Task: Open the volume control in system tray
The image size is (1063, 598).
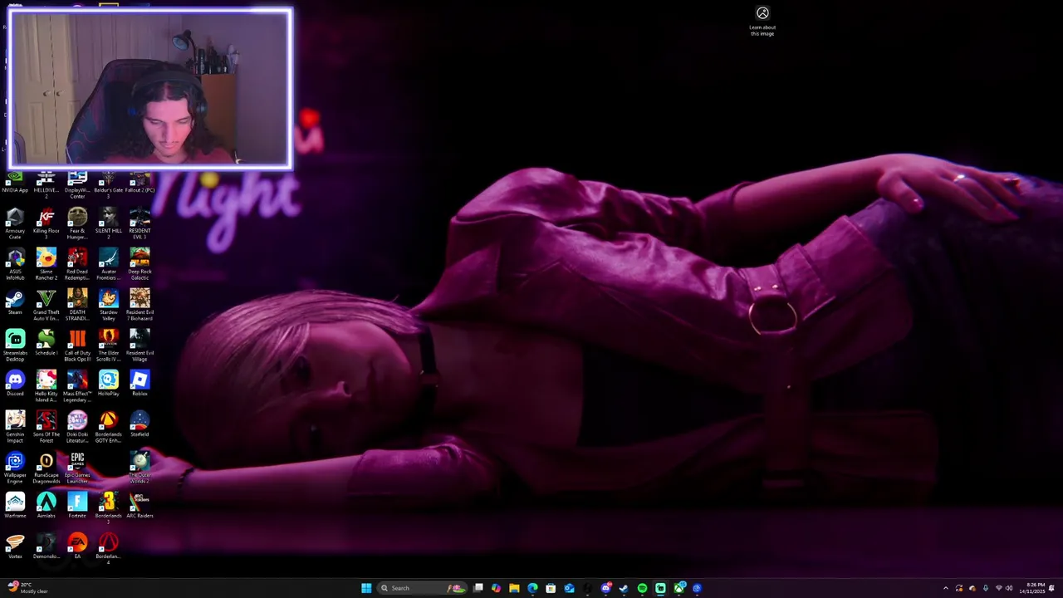Action: pyautogui.click(x=1009, y=588)
